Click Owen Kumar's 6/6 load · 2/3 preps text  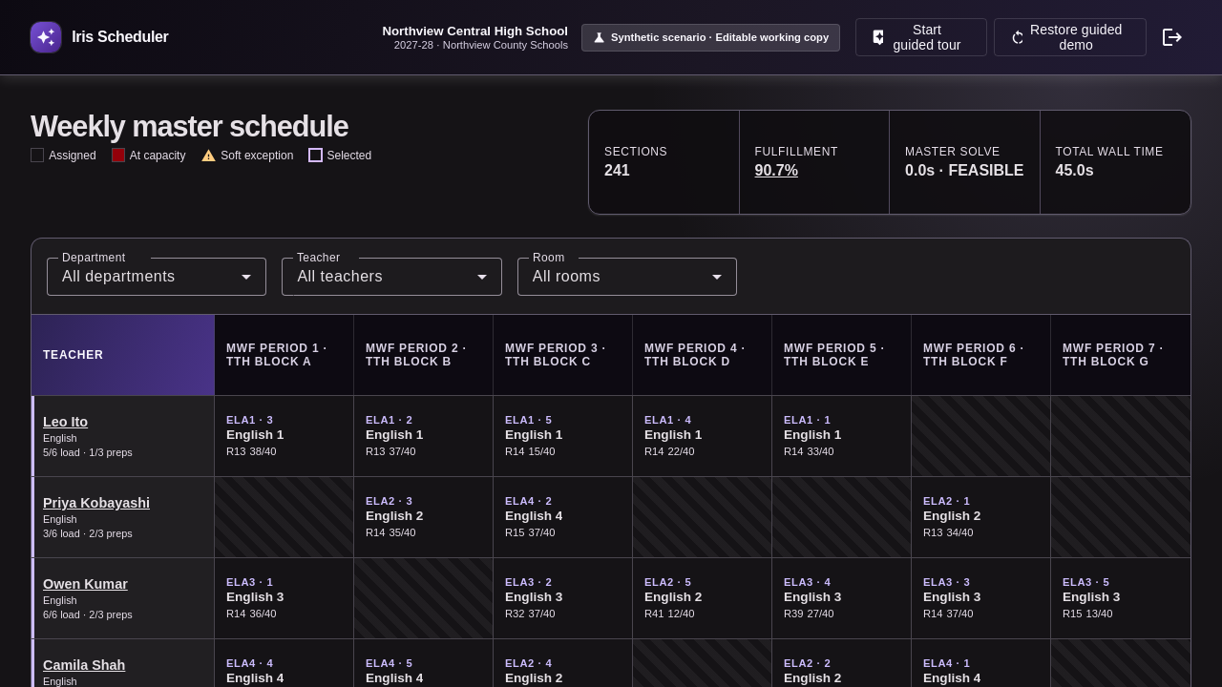(x=88, y=614)
